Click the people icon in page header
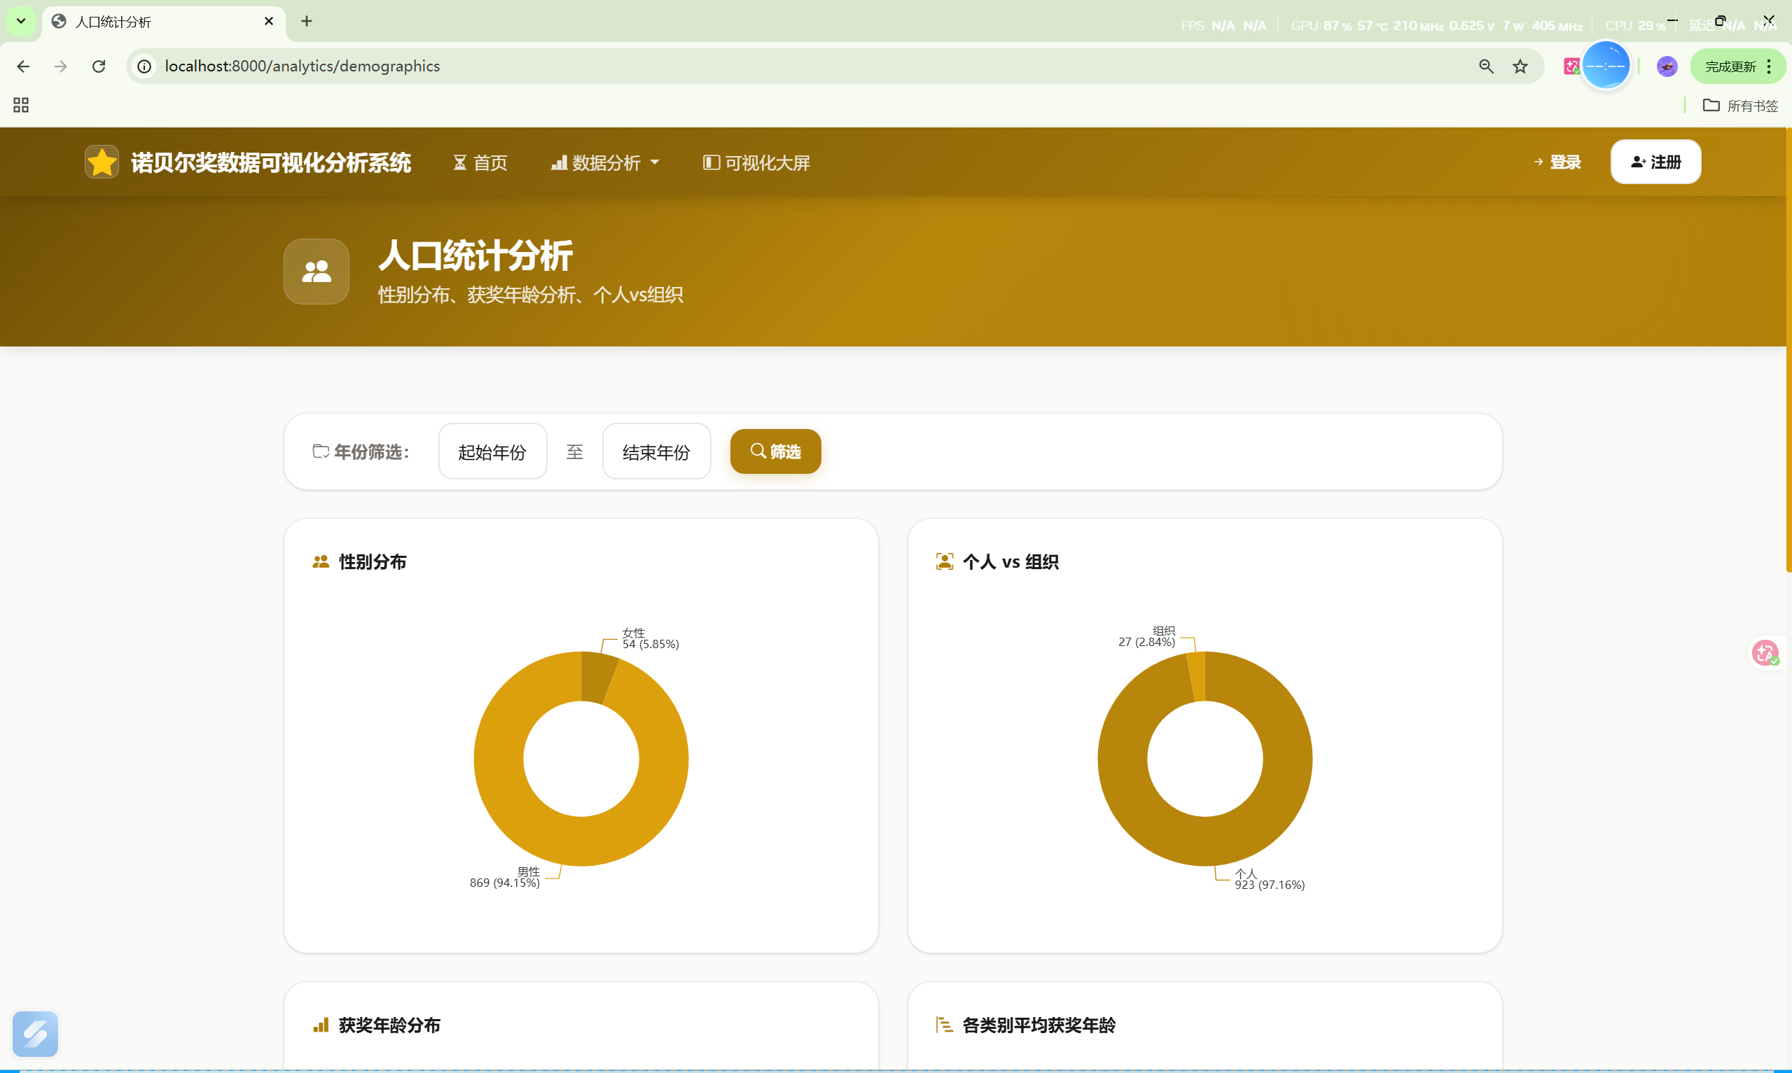 (316, 271)
